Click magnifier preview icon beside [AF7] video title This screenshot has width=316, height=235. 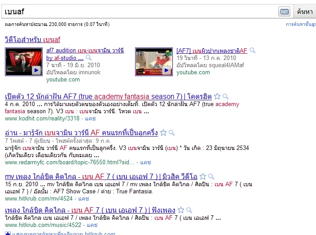252,51
